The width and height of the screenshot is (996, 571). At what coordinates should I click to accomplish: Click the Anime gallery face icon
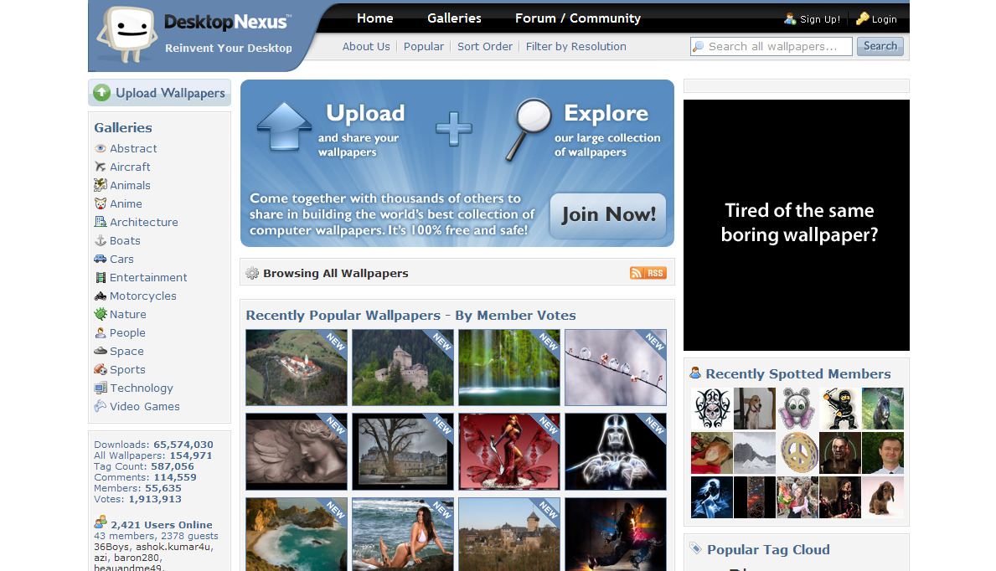coord(101,204)
